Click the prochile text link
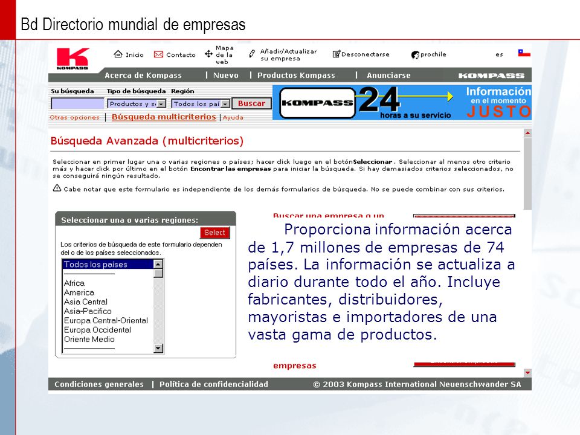This screenshot has width=580, height=435. (433, 54)
